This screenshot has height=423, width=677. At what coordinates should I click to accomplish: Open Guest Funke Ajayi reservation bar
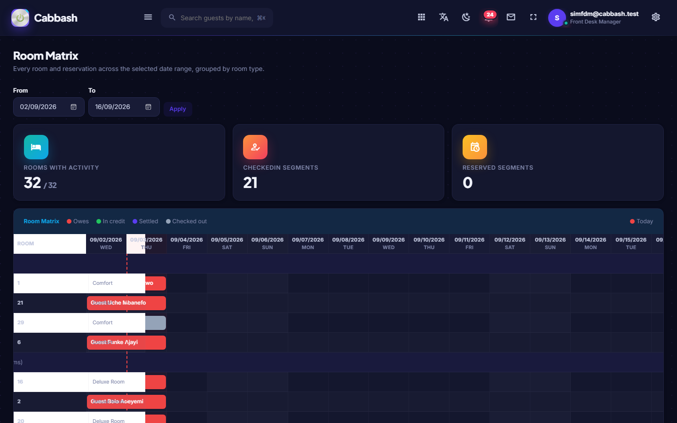coord(126,343)
